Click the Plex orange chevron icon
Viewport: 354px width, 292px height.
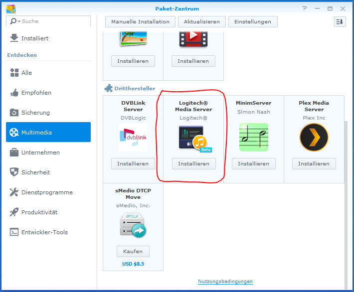click(x=314, y=137)
